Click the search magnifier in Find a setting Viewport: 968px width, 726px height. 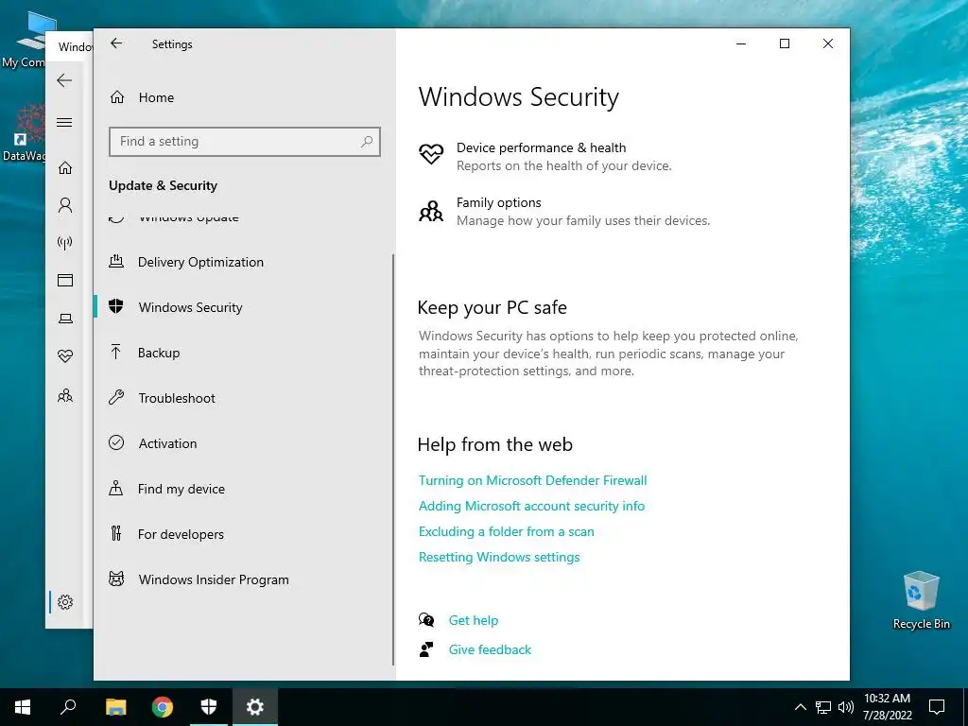click(367, 142)
